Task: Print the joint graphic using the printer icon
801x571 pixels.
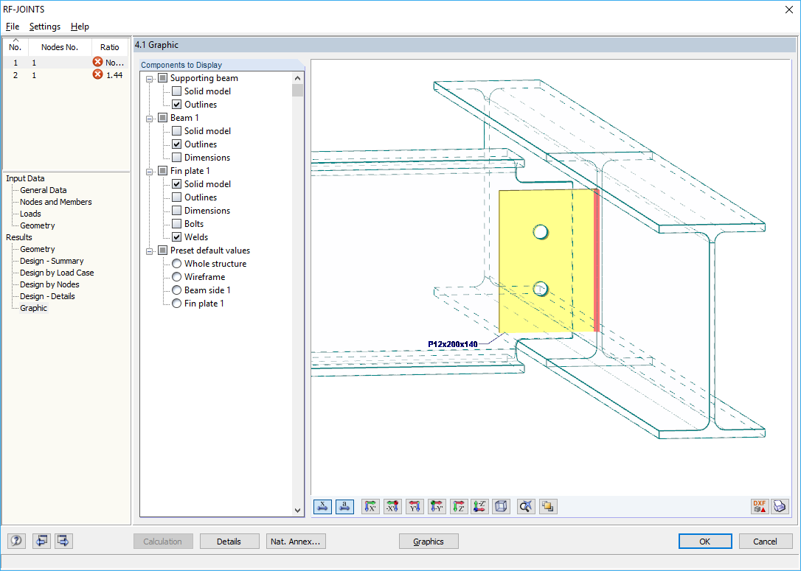Action: 780,506
